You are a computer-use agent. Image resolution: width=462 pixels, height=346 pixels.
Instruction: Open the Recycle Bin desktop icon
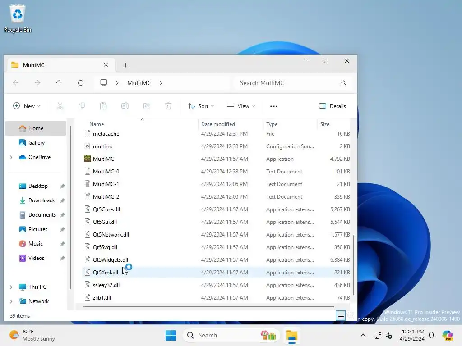(x=18, y=18)
